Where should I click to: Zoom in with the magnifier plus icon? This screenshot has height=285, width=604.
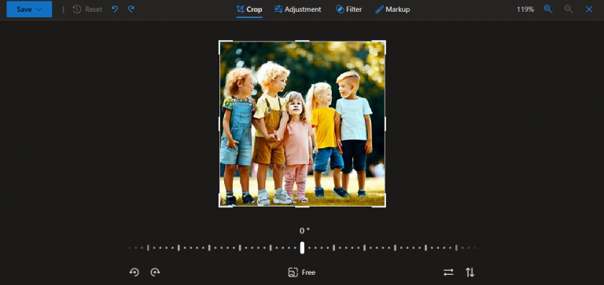click(x=548, y=9)
